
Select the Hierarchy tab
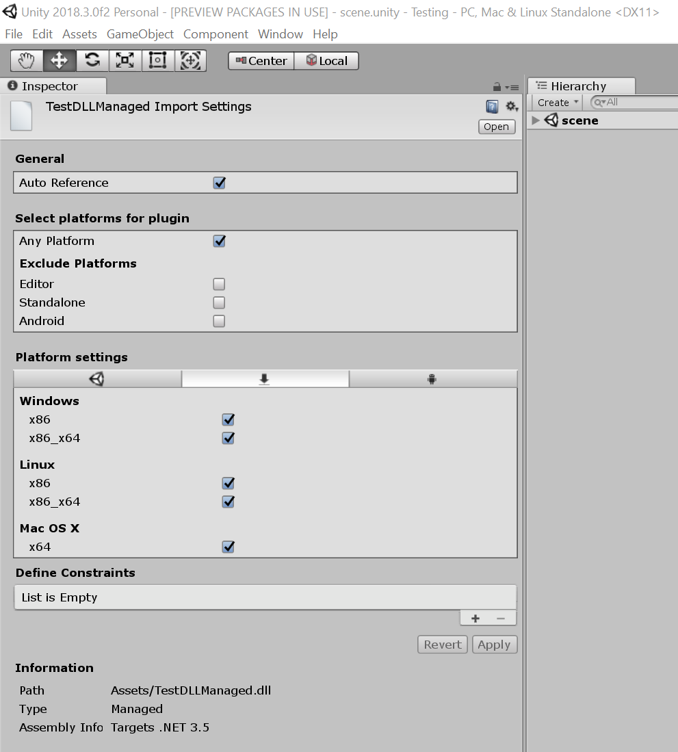[582, 86]
